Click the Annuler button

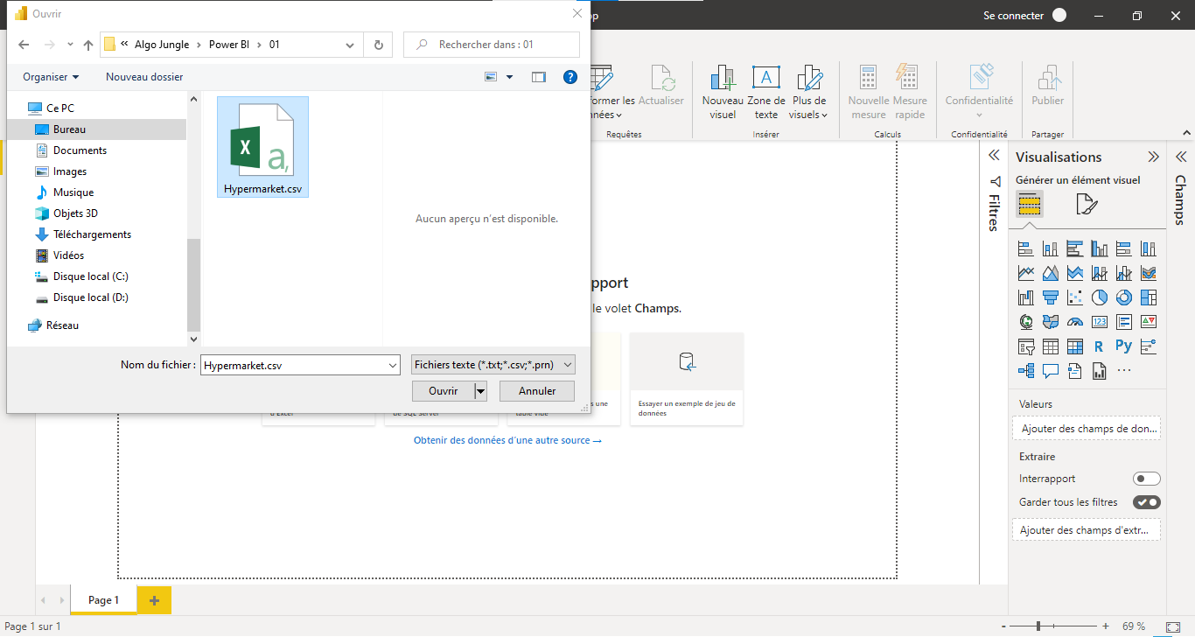point(537,391)
